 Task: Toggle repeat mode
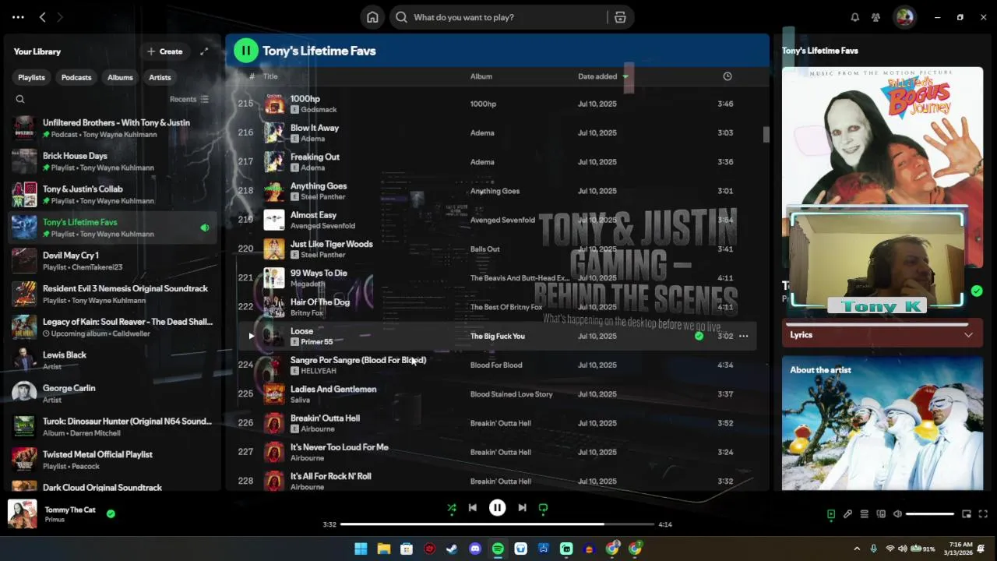[x=543, y=508]
